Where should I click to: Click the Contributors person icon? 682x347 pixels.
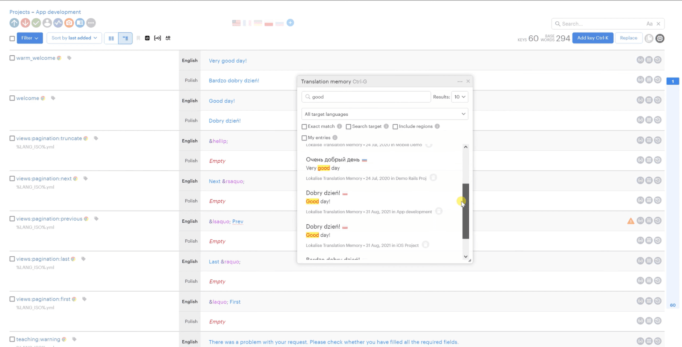pyautogui.click(x=47, y=23)
